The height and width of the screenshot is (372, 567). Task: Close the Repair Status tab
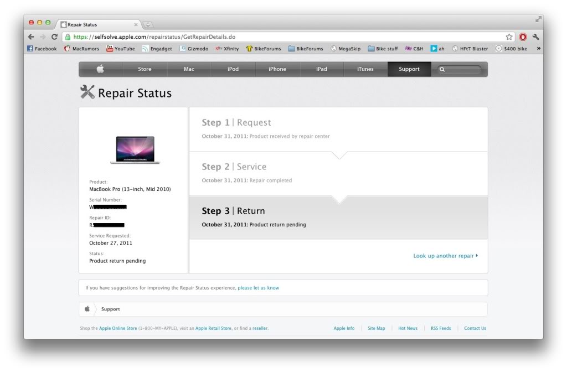click(136, 24)
